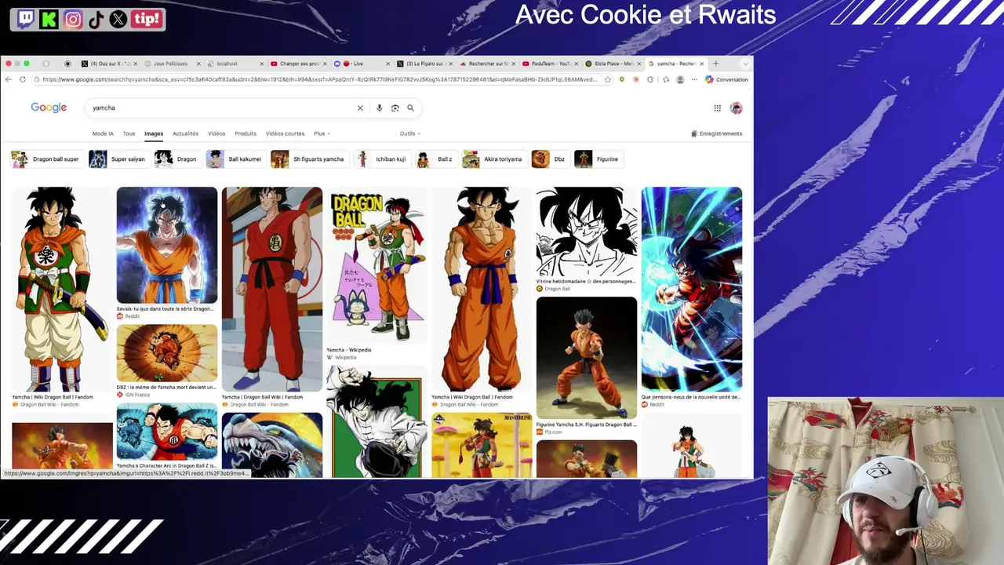Image resolution: width=1004 pixels, height=565 pixels.
Task: Close the localhost tab
Action: pos(262,64)
